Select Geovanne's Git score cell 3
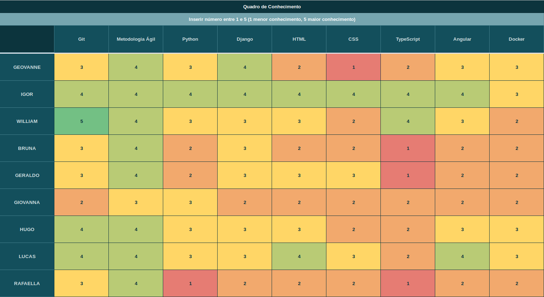The width and height of the screenshot is (544, 297). (81, 67)
